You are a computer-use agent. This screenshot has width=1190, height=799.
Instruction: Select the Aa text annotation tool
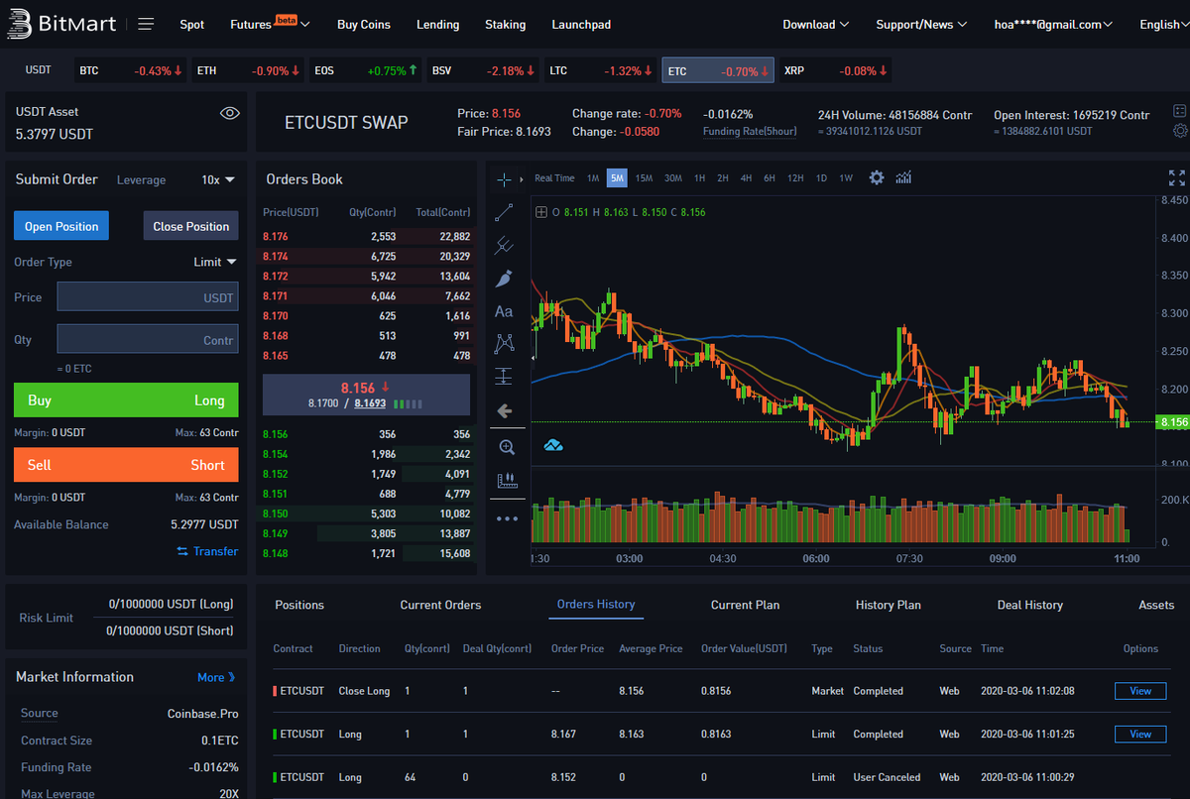(x=504, y=311)
